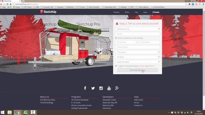Open the Windows Start button
Viewport: 205px width, 115px height.
(x=3, y=112)
